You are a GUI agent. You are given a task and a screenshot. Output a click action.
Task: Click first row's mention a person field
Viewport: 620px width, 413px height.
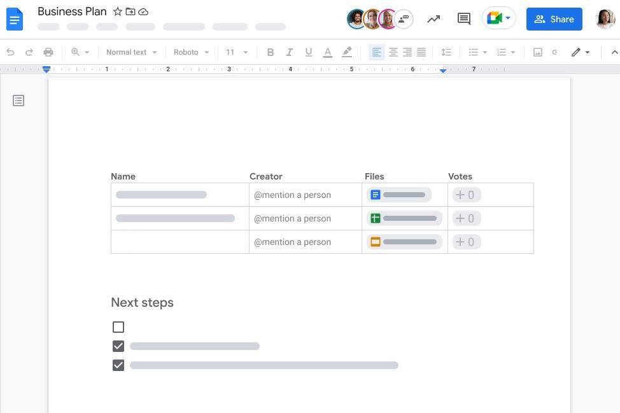292,195
